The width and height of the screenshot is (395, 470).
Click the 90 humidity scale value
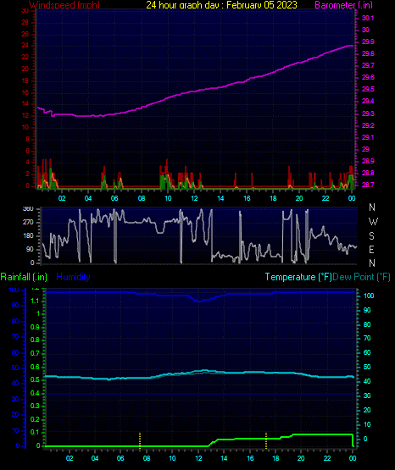pos(15,305)
